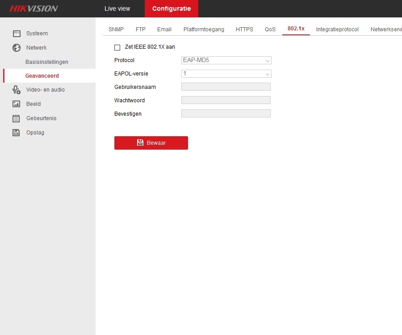Open the Integratieprotocol tab
The image size is (402, 335).
click(337, 29)
